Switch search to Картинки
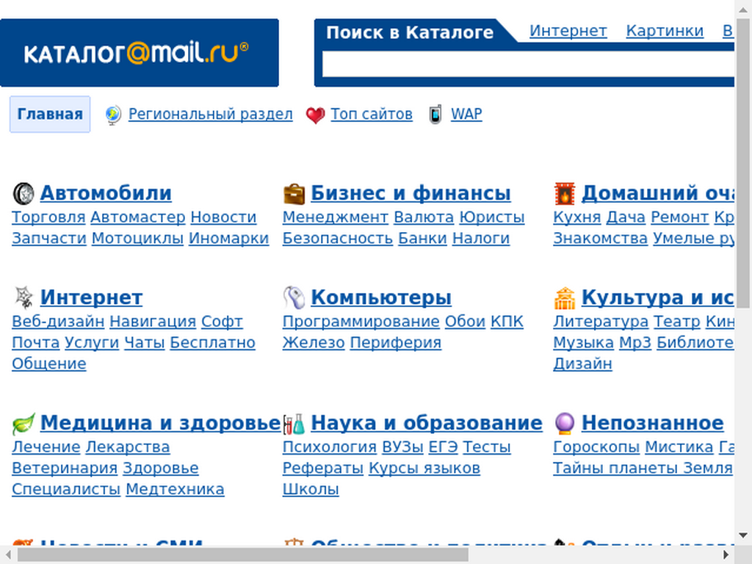This screenshot has height=564, width=752. point(665,31)
